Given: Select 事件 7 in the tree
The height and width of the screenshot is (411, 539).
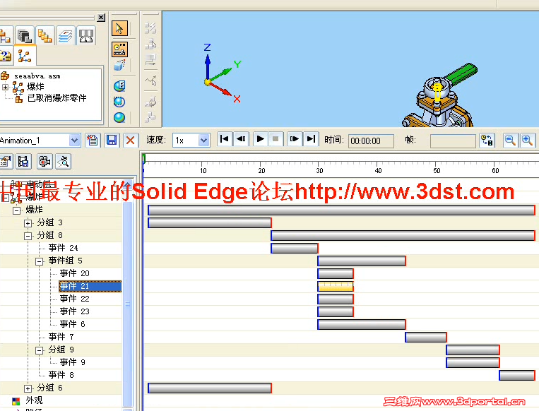Looking at the screenshot, I should coord(61,337).
